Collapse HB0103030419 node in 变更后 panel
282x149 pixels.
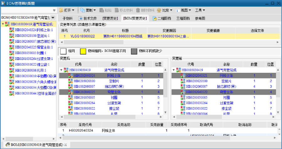click(61, 70)
